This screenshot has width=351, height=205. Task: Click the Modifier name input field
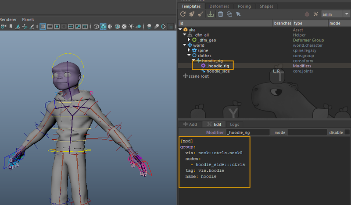(247, 132)
